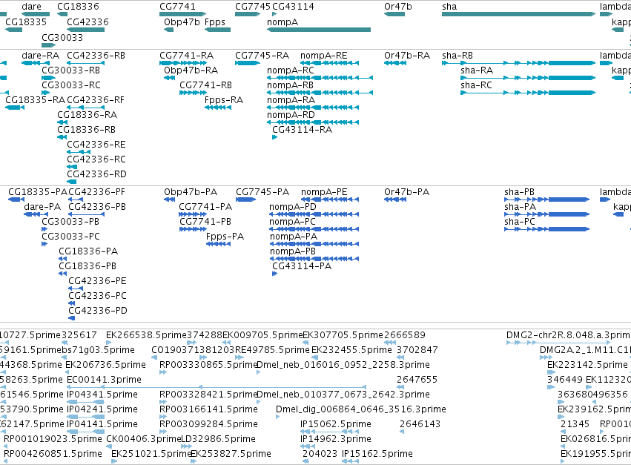Click the CG18335-RA transcript label
This screenshot has width=631, height=465.
pos(35,99)
